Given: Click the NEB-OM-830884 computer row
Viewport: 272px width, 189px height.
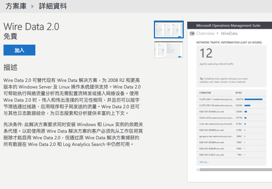Looking at the screenshot, I should click(231, 142).
